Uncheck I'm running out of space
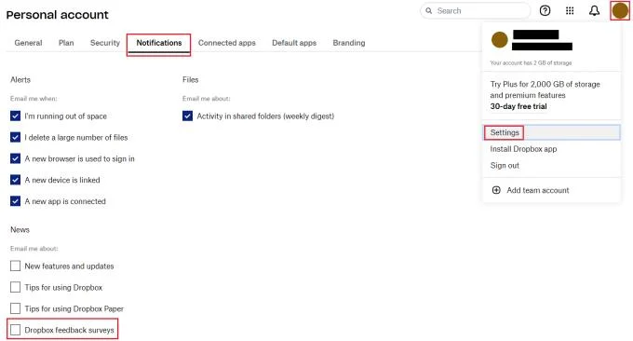Image resolution: width=633 pixels, height=341 pixels. pos(15,116)
